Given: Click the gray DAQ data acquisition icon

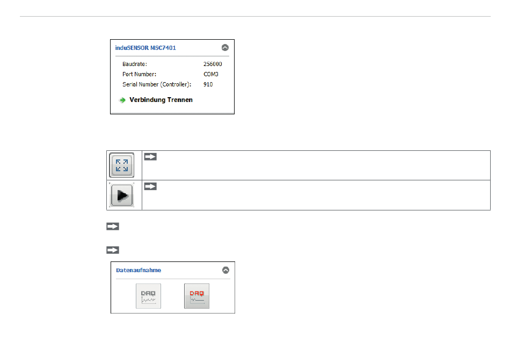Looking at the screenshot, I should click(148, 296).
